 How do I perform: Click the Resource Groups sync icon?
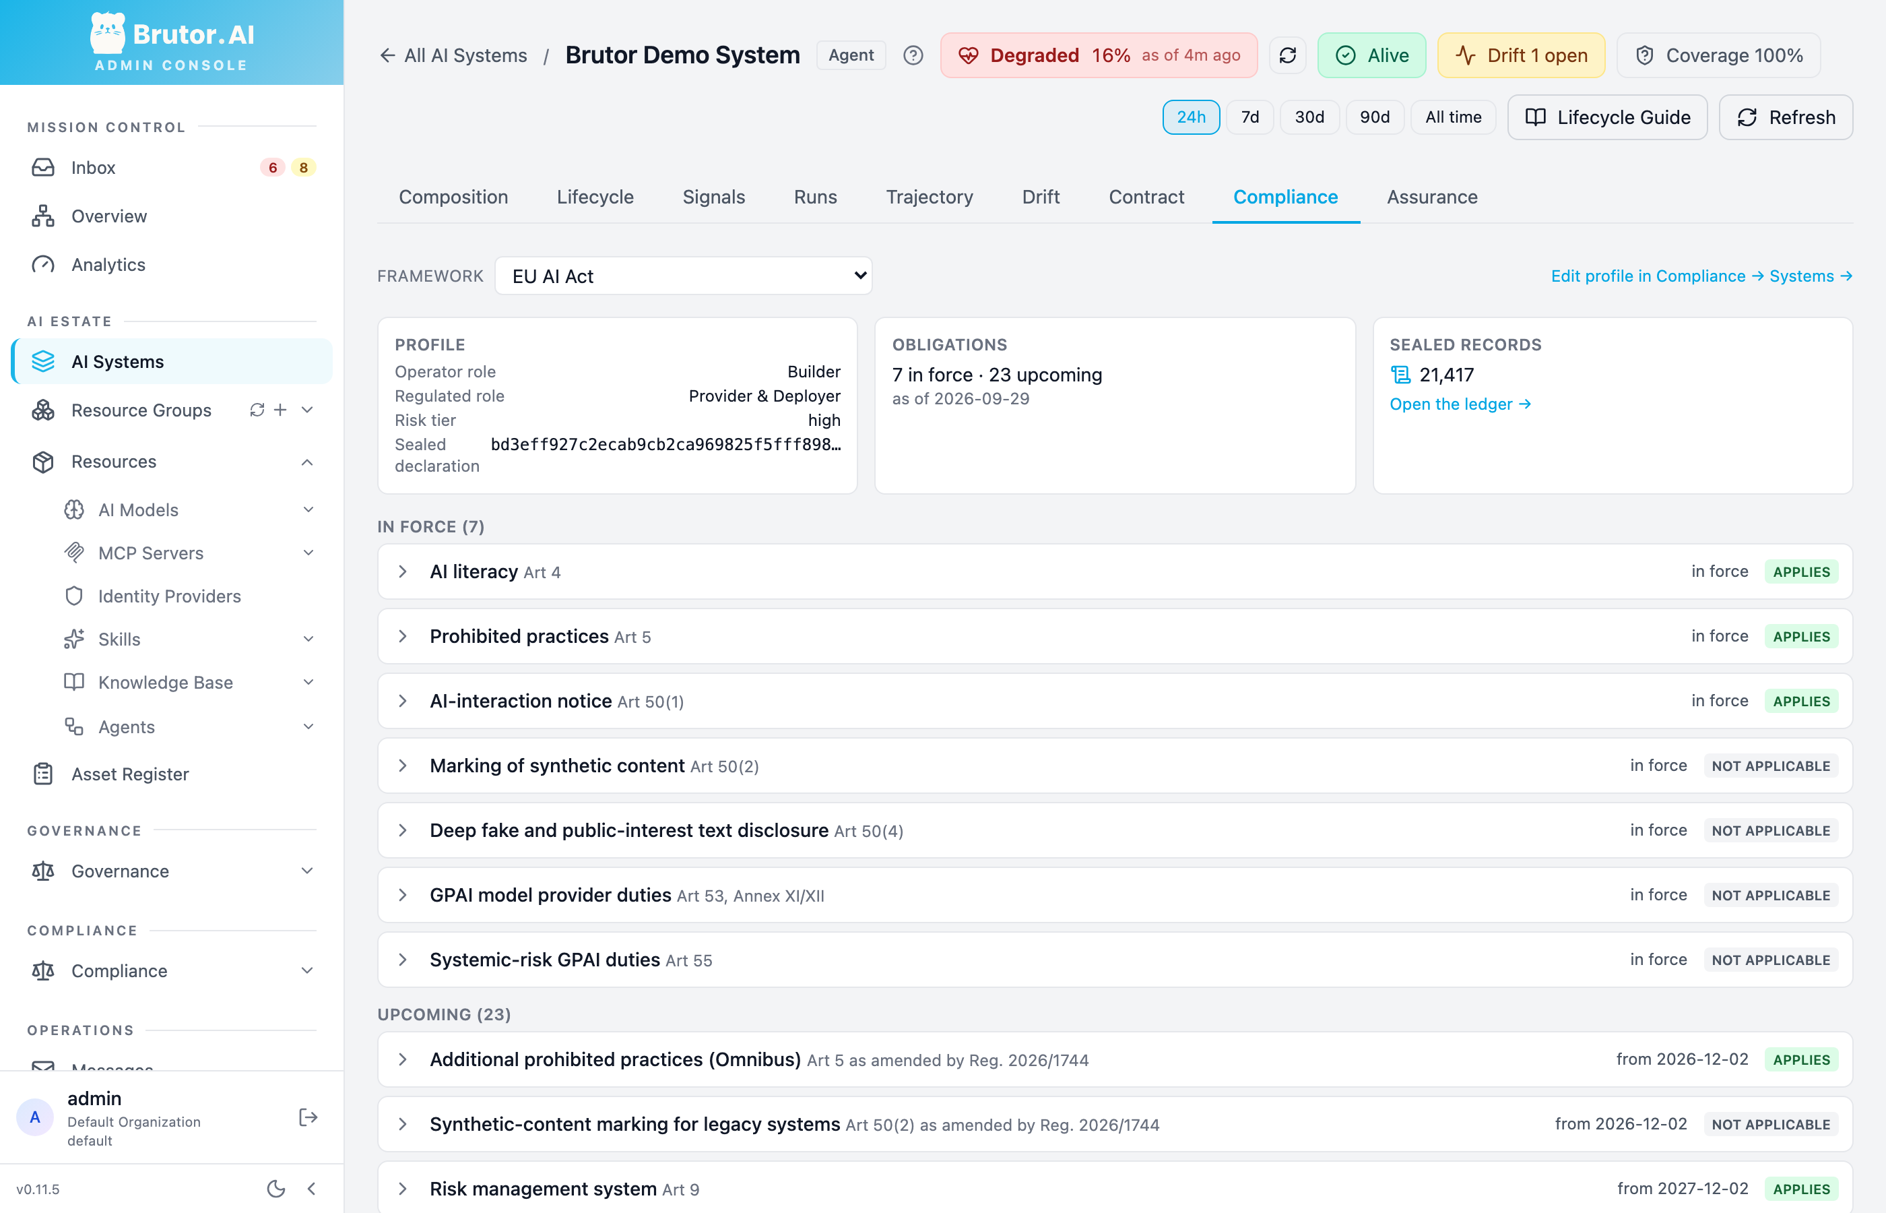coord(257,410)
